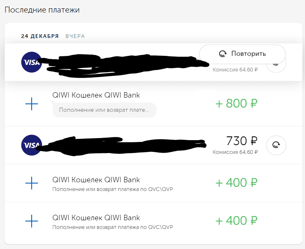Open "QIWI Кошелек QIWI Bank" entry for +800 ₽
This screenshot has width=305, height=249.
tap(96, 95)
